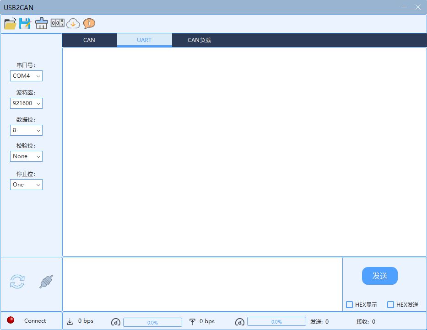Click into the send message text area

coord(202,284)
